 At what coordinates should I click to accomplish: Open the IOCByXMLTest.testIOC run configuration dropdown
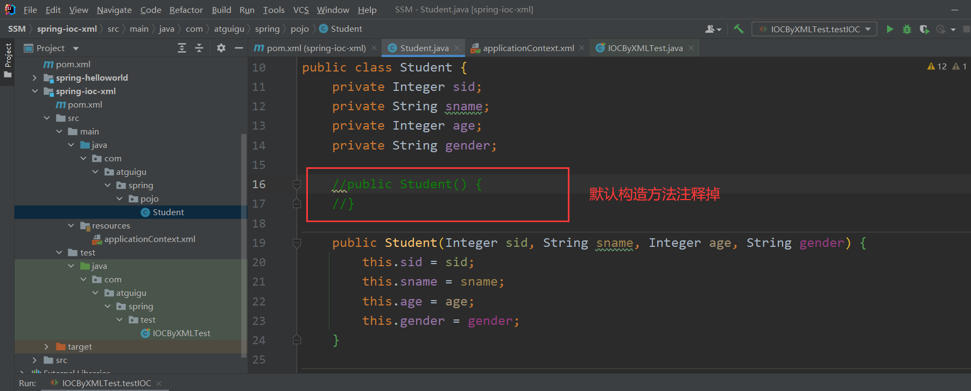[814, 29]
